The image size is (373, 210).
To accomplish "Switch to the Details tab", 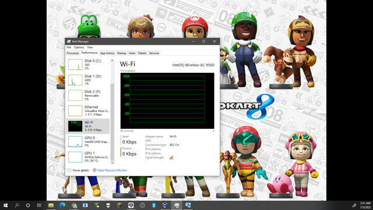I will click(x=142, y=53).
